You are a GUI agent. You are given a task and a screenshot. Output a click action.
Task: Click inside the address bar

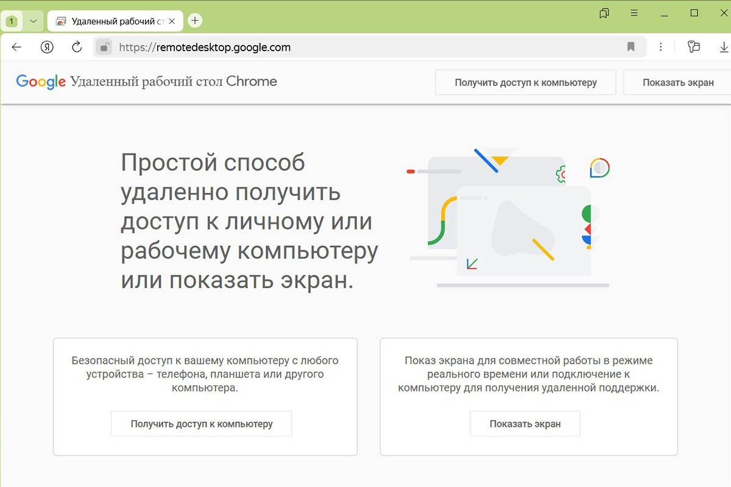pyautogui.click(x=305, y=46)
